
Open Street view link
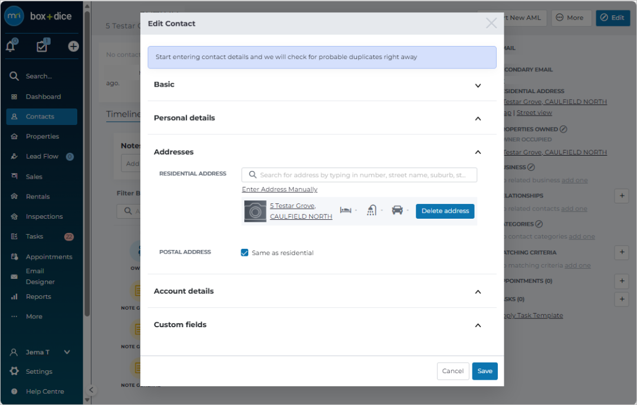[x=534, y=113]
